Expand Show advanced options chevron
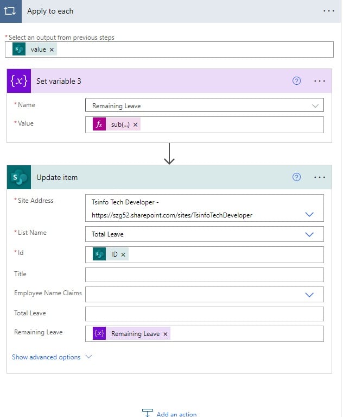Viewport: 343px width, 417px height. coord(88,357)
